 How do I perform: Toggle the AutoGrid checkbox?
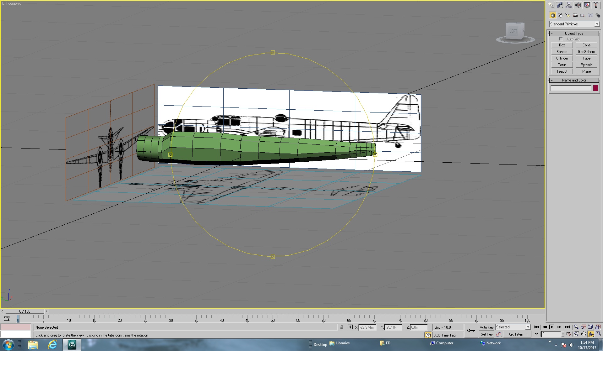click(561, 39)
